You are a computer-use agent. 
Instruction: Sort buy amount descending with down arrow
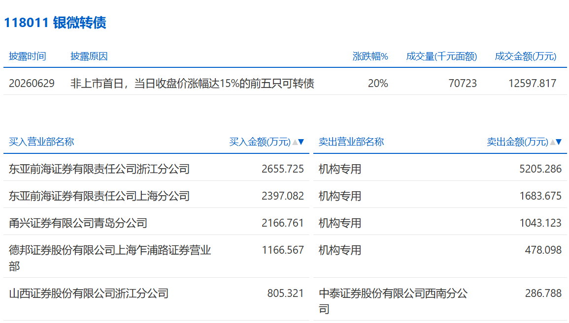[x=301, y=142]
